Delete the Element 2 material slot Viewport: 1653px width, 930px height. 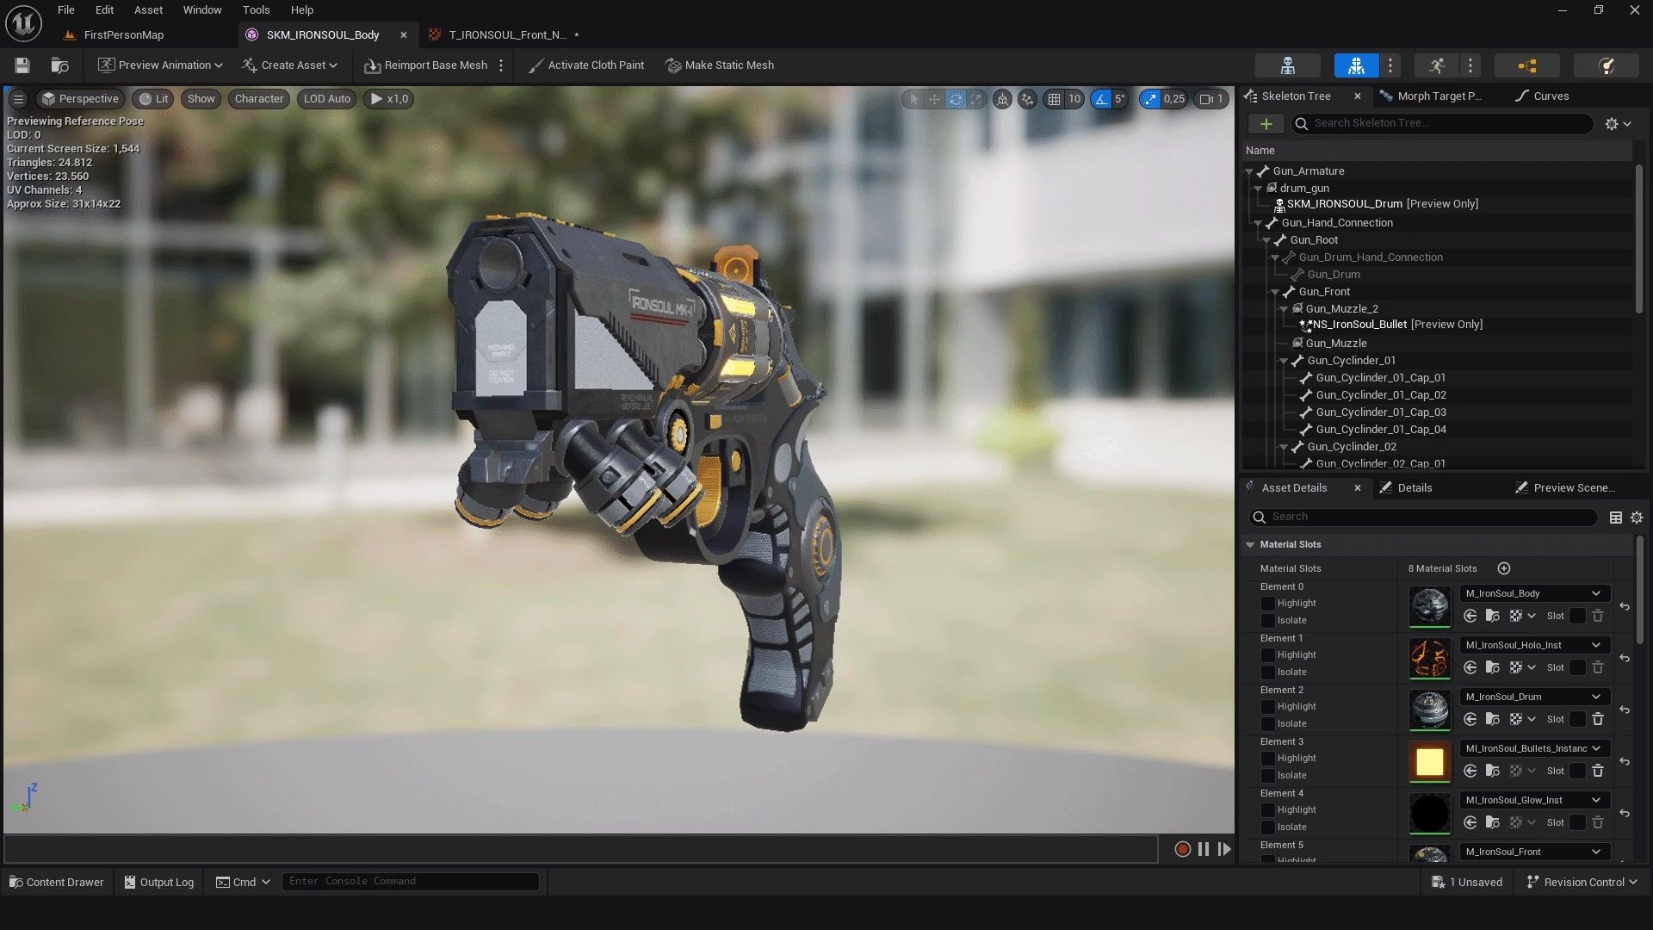click(x=1598, y=719)
